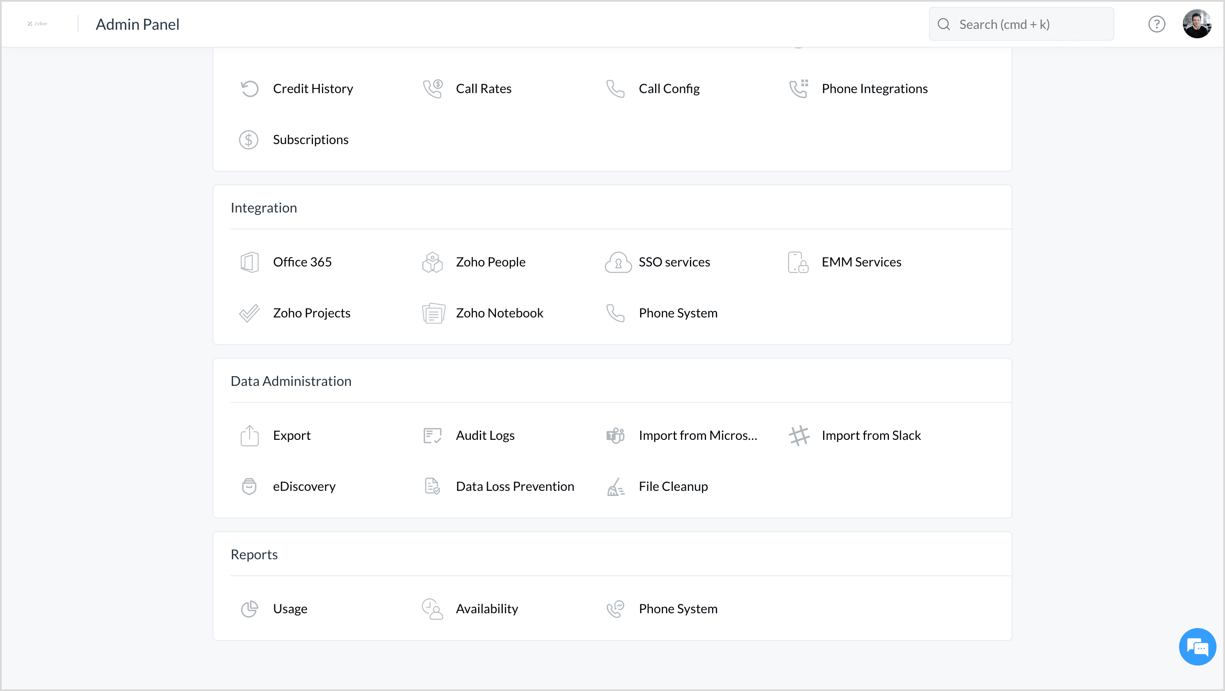This screenshot has height=691, width=1225.
Task: Click the Zoho Notebook icon
Action: (x=433, y=313)
